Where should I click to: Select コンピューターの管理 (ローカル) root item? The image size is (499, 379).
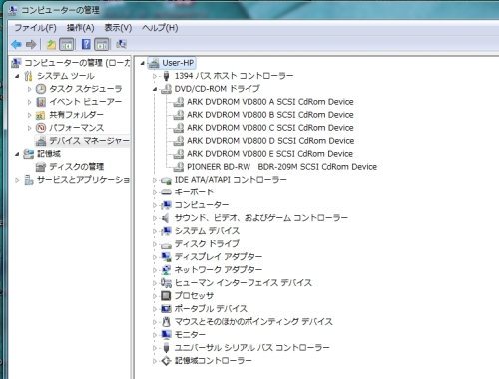tap(77, 63)
